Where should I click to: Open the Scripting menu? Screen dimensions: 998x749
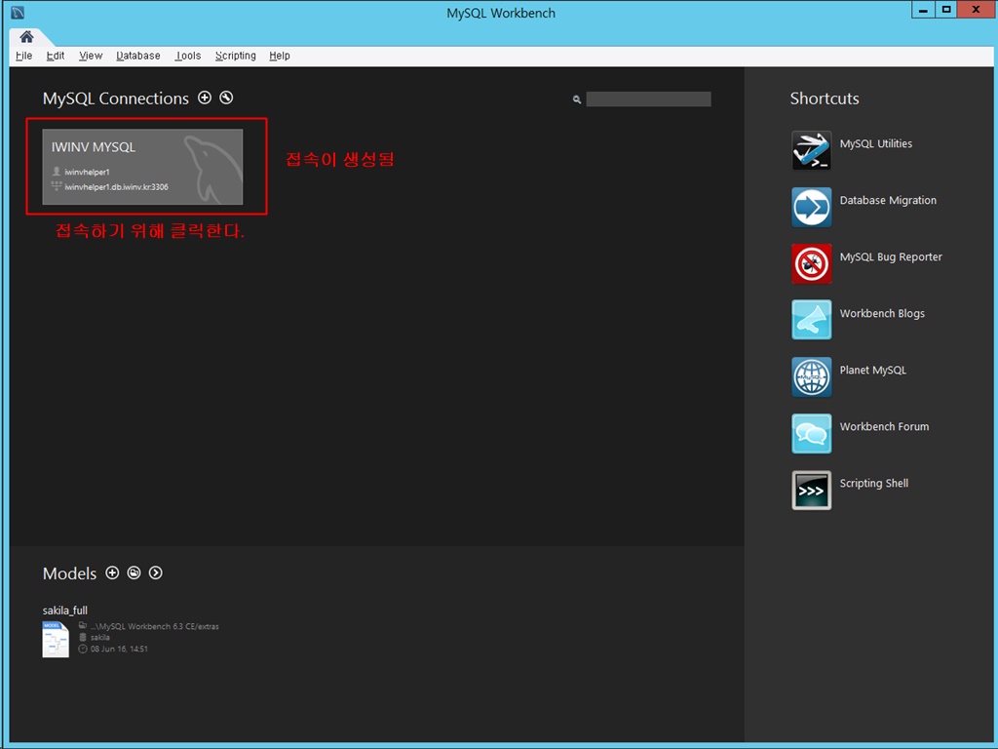coord(236,56)
